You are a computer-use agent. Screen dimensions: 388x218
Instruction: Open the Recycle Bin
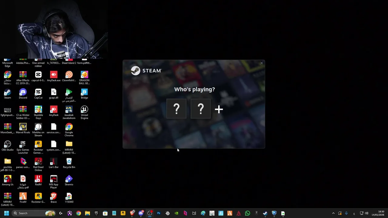point(69,163)
